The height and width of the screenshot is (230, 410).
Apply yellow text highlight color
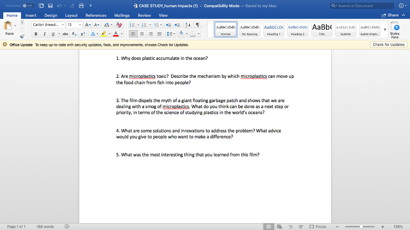coord(104,34)
